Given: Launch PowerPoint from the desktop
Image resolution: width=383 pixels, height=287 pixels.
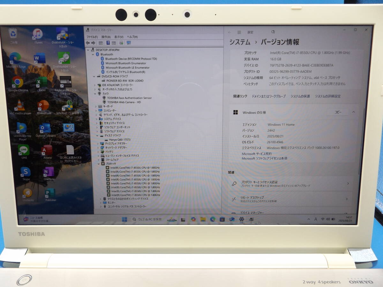Looking at the screenshot, I should click(44, 107).
